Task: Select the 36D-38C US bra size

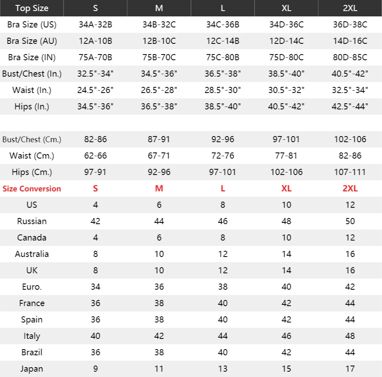Action: [x=350, y=25]
